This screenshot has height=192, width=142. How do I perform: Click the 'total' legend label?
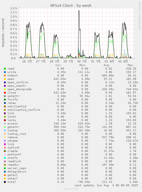[x=12, y=182]
